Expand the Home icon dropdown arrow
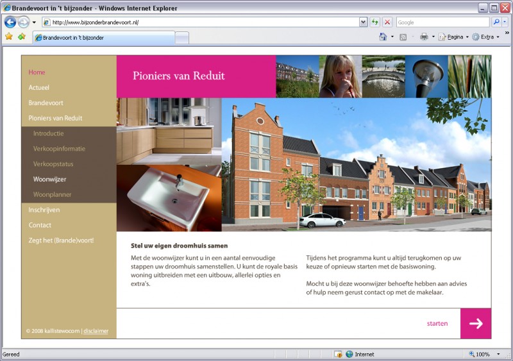This screenshot has height=361, width=513. pyautogui.click(x=392, y=37)
